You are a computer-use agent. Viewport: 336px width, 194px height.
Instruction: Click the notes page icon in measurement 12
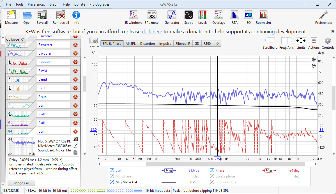point(75,153)
